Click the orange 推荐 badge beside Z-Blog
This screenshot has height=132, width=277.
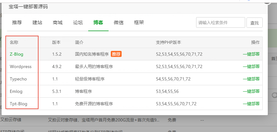click(116, 54)
